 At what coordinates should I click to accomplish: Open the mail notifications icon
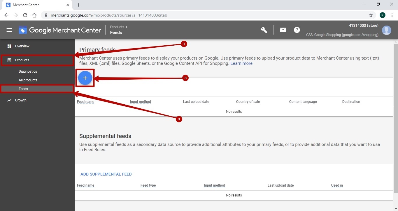[x=283, y=30]
